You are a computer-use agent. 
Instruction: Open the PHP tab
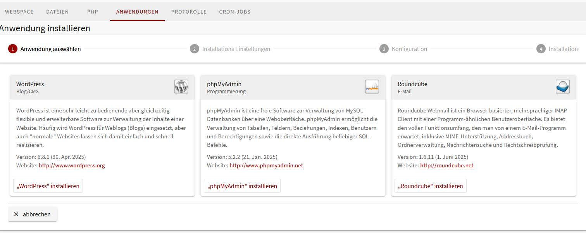coord(93,12)
